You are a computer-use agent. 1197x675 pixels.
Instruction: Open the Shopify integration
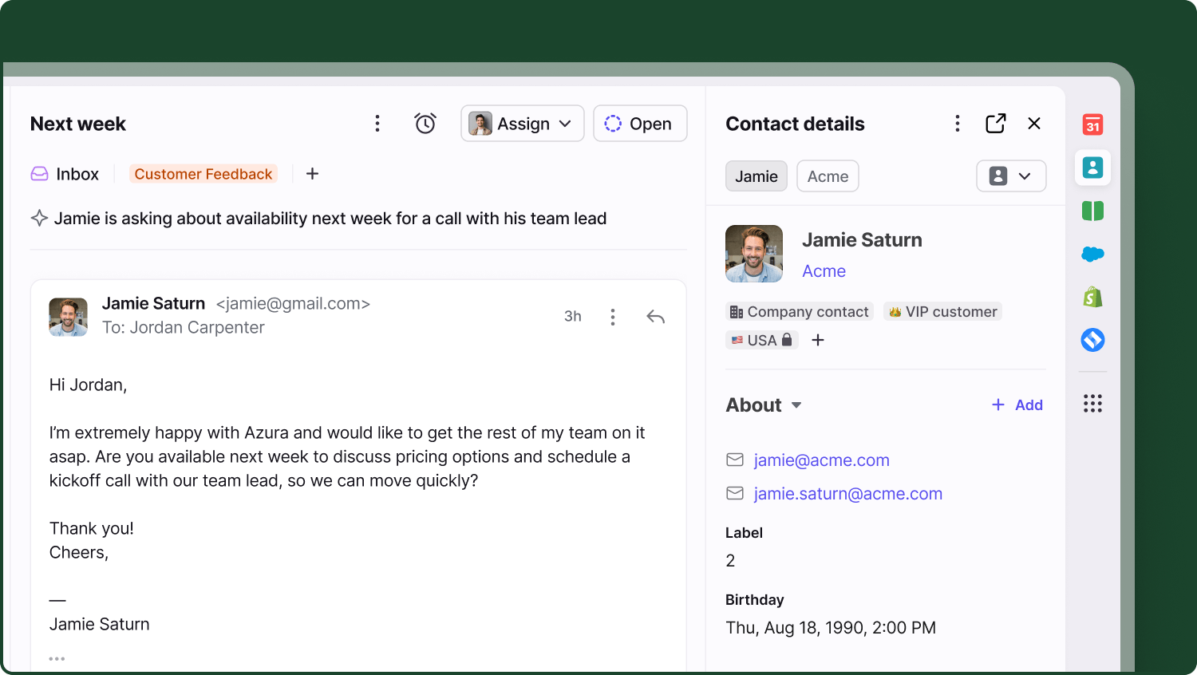[1092, 296]
